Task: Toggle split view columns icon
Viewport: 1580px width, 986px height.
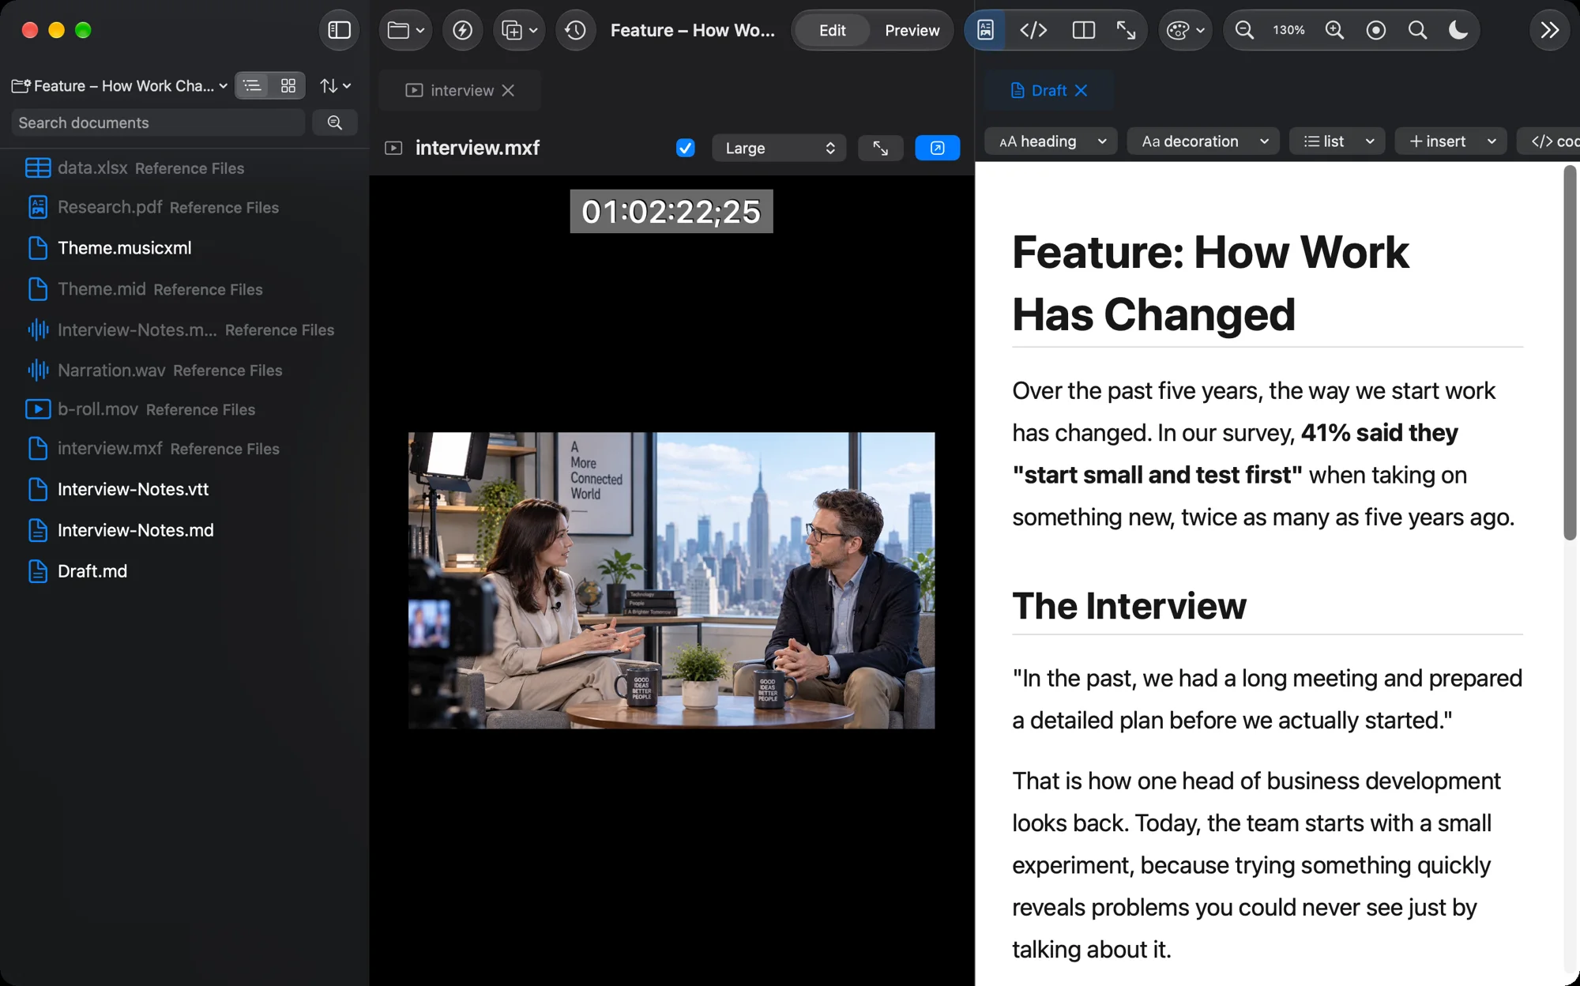Action: coord(1083,30)
